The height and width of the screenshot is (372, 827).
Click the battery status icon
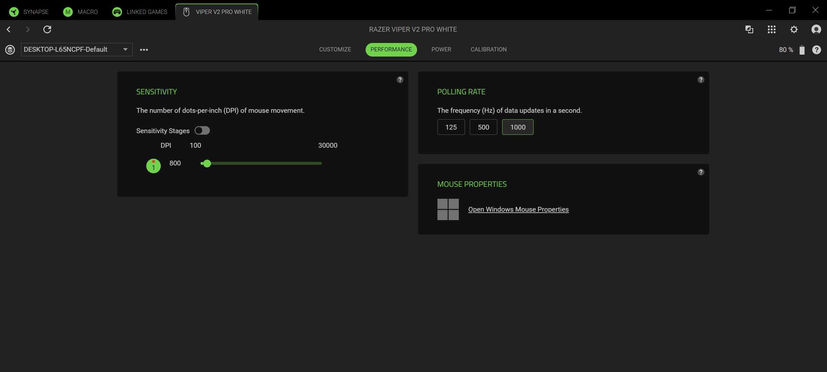[x=802, y=50]
